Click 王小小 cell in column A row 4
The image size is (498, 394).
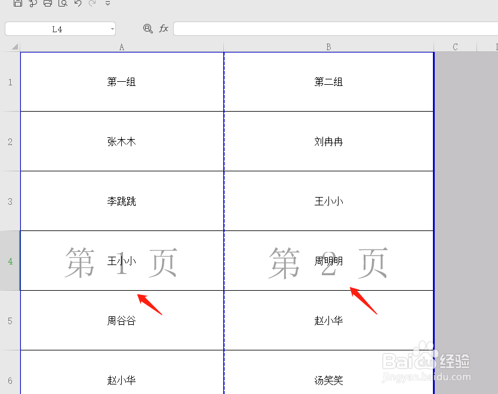point(122,261)
